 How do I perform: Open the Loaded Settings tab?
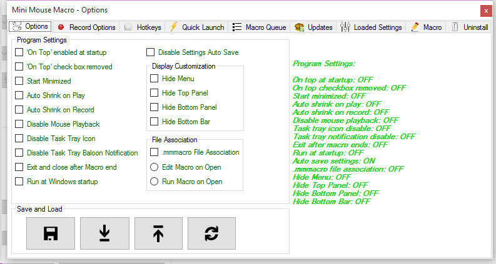click(x=371, y=27)
